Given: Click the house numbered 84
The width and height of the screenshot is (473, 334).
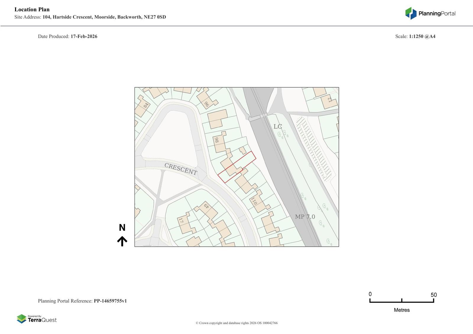Looking at the screenshot, I should 145,106.
